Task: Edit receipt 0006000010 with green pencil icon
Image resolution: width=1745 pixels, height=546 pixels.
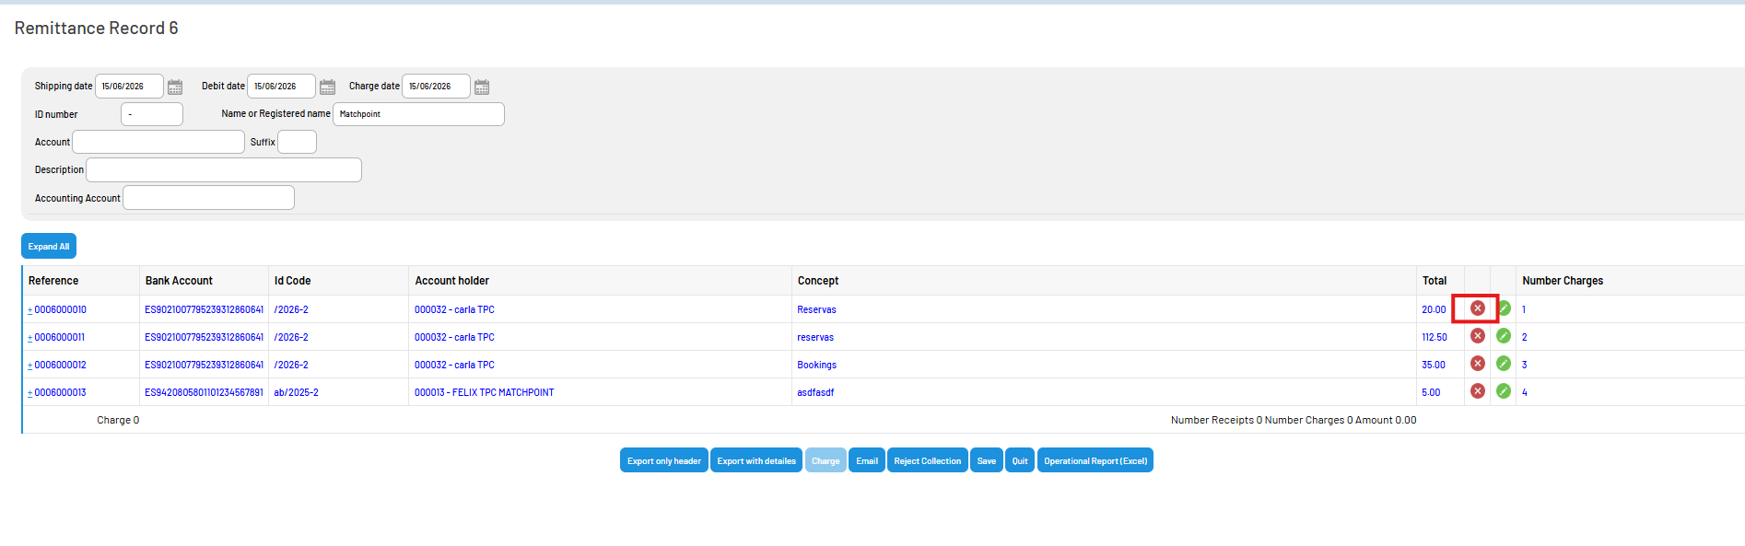Action: click(x=1504, y=308)
